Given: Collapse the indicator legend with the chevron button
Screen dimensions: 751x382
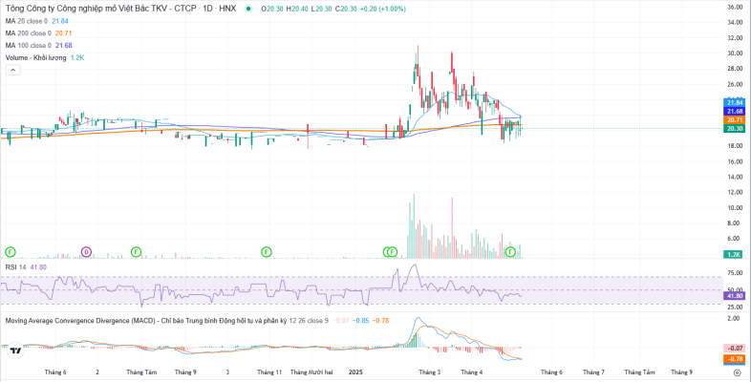Looking at the screenshot, I should (x=12, y=70).
